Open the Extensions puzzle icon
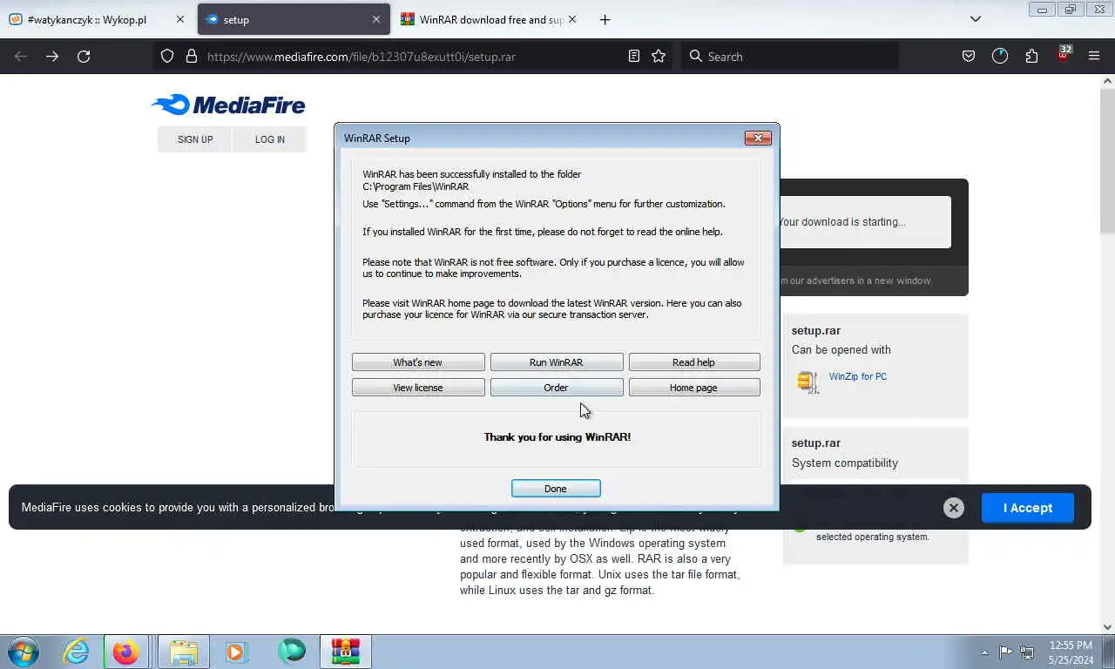The width and height of the screenshot is (1115, 669). pyautogui.click(x=1031, y=56)
